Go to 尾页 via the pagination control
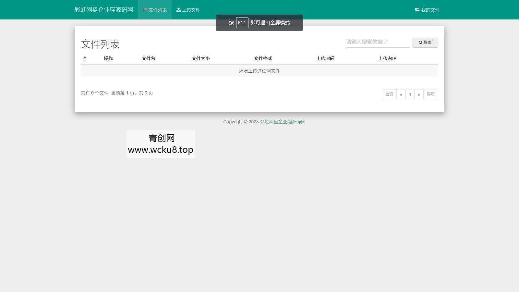This screenshot has width=519, height=292. 431,94
